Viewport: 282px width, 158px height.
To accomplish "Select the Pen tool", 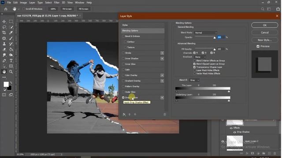I will click(x=4, y=61).
